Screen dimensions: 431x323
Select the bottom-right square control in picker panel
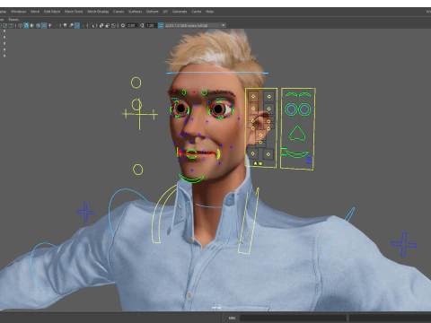point(268,154)
